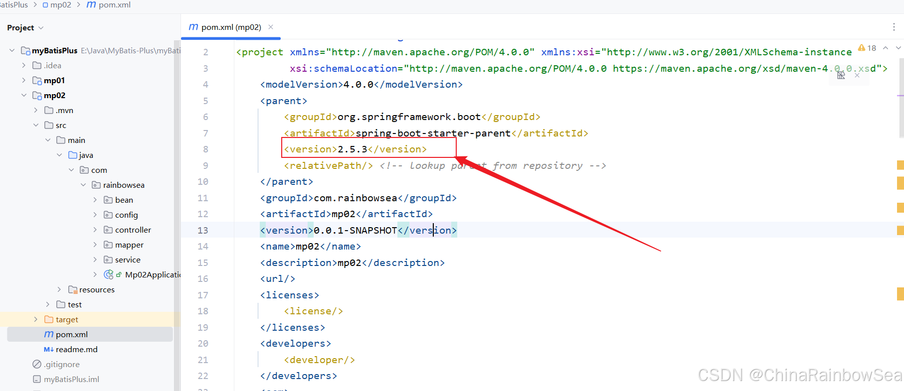The width and height of the screenshot is (904, 391).
Task: Click the mp02 breadcrumb
Action: click(61, 5)
